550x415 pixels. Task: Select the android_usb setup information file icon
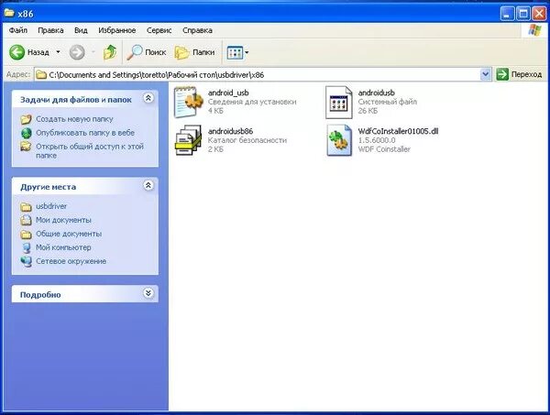[189, 102]
